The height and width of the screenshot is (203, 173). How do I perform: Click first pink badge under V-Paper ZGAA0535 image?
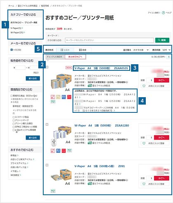pyautogui.click(x=53, y=97)
